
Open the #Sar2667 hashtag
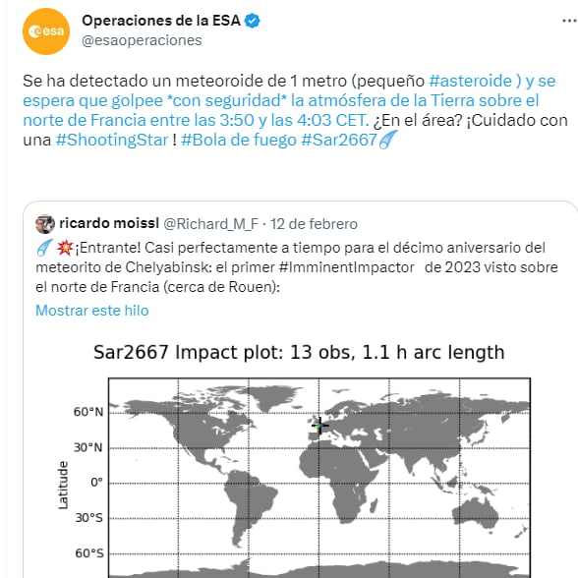(x=339, y=140)
